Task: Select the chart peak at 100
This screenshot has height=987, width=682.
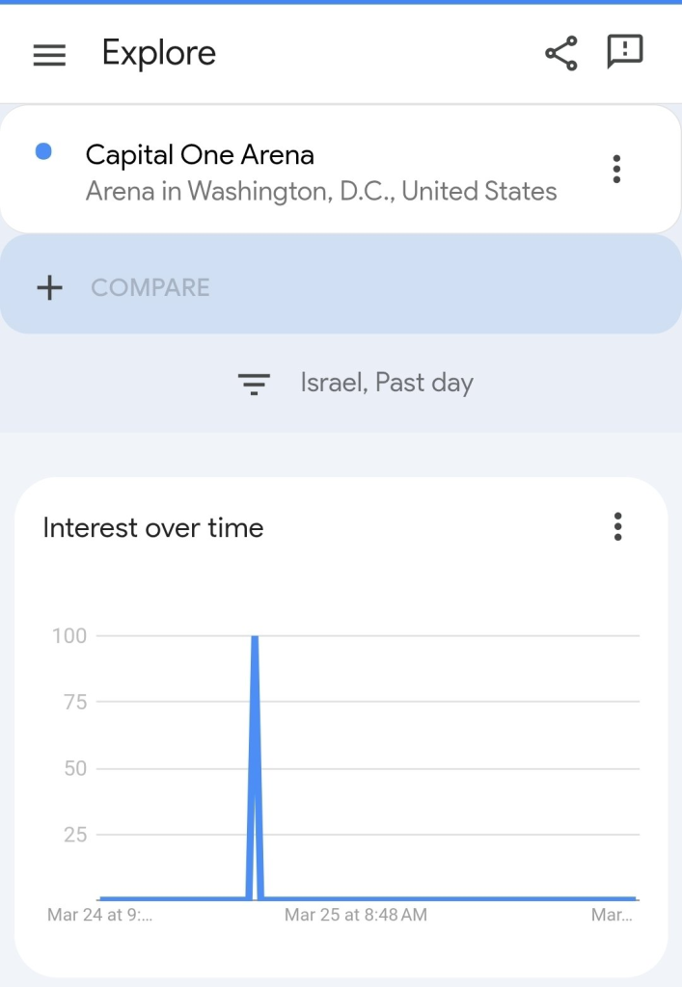Action: 255,638
